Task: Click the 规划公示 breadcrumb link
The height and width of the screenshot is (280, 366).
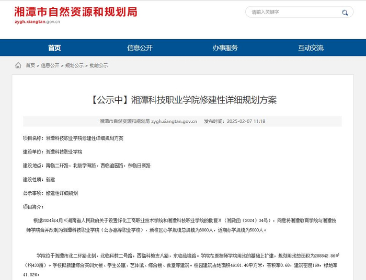Action: pos(74,65)
